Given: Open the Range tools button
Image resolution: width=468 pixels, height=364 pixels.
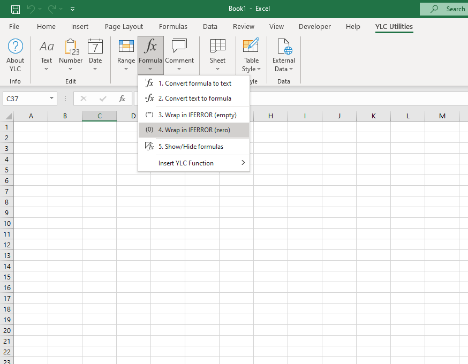Looking at the screenshot, I should coord(126,55).
